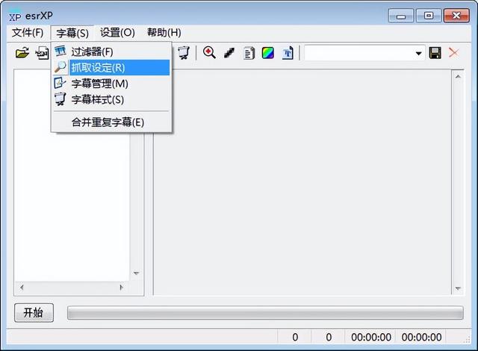Click the 开始 button

[x=34, y=313]
